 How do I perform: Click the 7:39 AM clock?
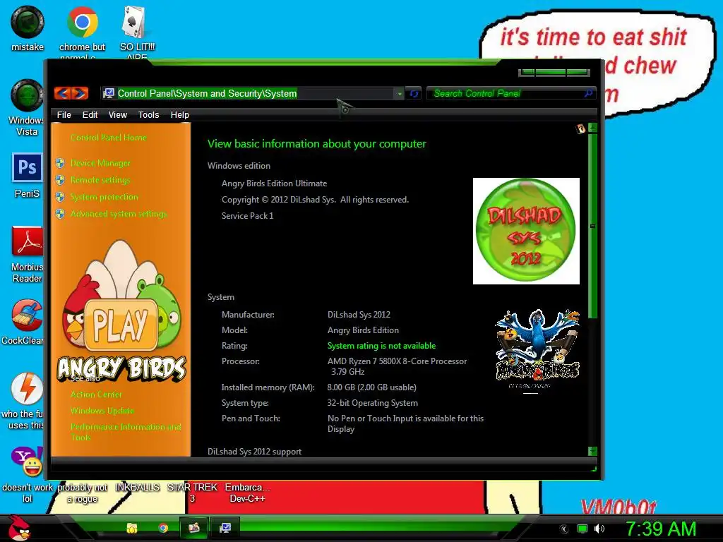coord(660,529)
